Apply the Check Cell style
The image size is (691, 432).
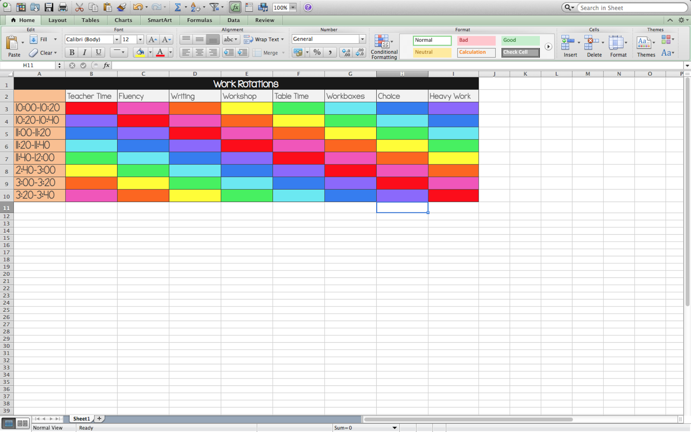tap(520, 52)
